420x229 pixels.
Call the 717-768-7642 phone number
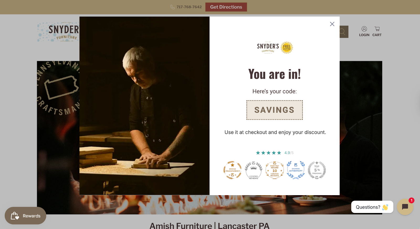189,7
